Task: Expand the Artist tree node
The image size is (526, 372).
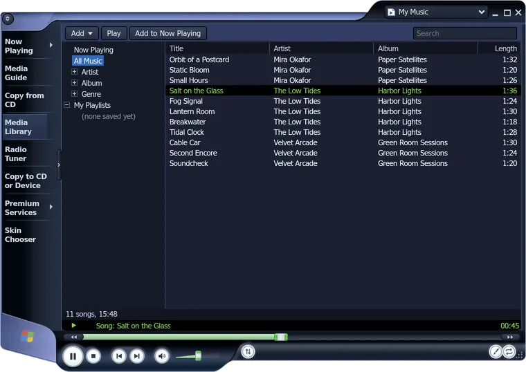Action: [x=75, y=72]
